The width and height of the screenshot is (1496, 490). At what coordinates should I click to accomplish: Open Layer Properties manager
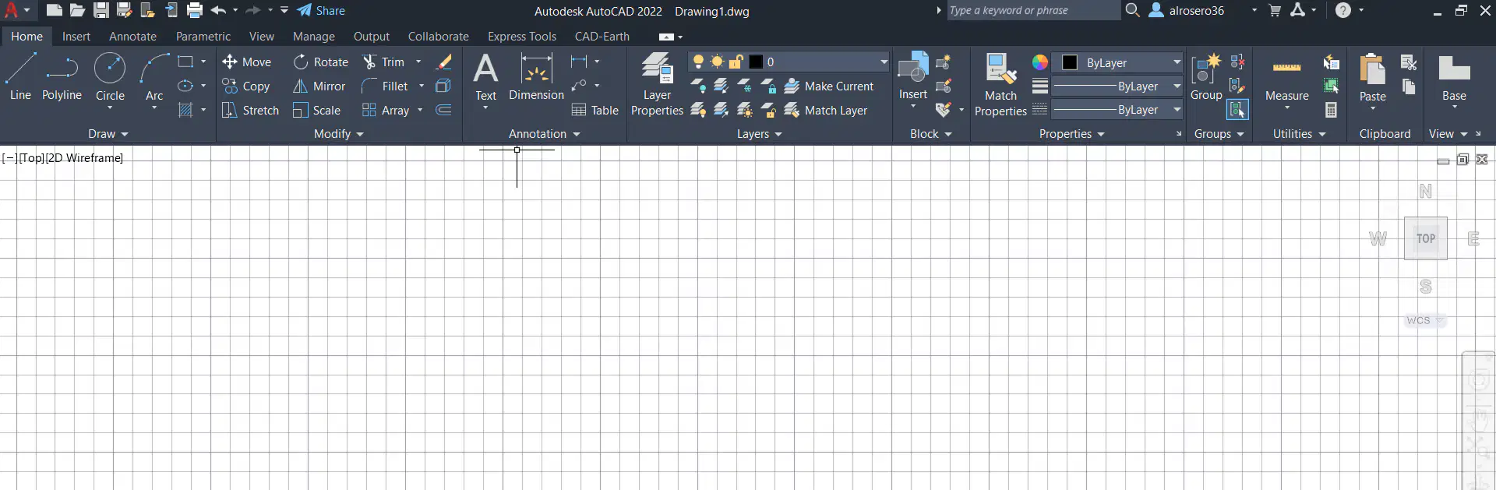(657, 84)
